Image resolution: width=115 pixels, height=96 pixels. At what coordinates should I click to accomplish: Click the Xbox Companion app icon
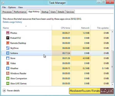click(x=8, y=78)
